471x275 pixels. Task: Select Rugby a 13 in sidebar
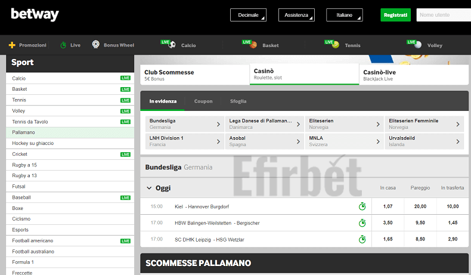70,176
